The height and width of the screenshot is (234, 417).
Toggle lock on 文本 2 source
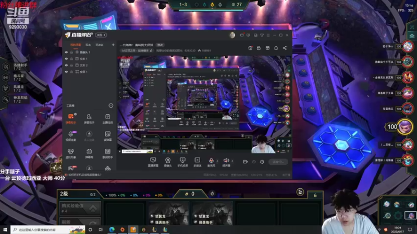pyautogui.click(x=71, y=66)
